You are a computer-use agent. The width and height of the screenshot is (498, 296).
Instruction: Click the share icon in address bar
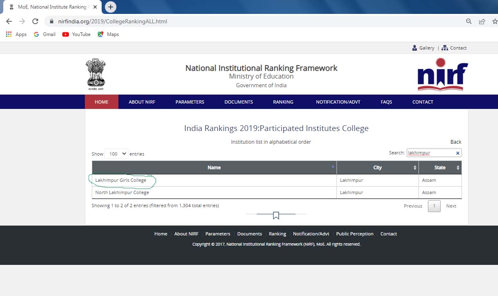[482, 21]
